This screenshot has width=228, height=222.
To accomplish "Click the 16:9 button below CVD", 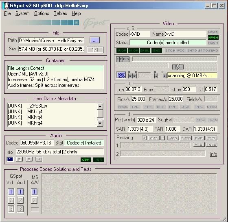I will [x=212, y=144].
